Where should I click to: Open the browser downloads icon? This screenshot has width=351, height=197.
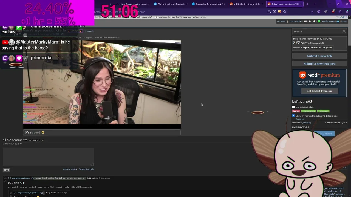pyautogui.click(x=312, y=12)
